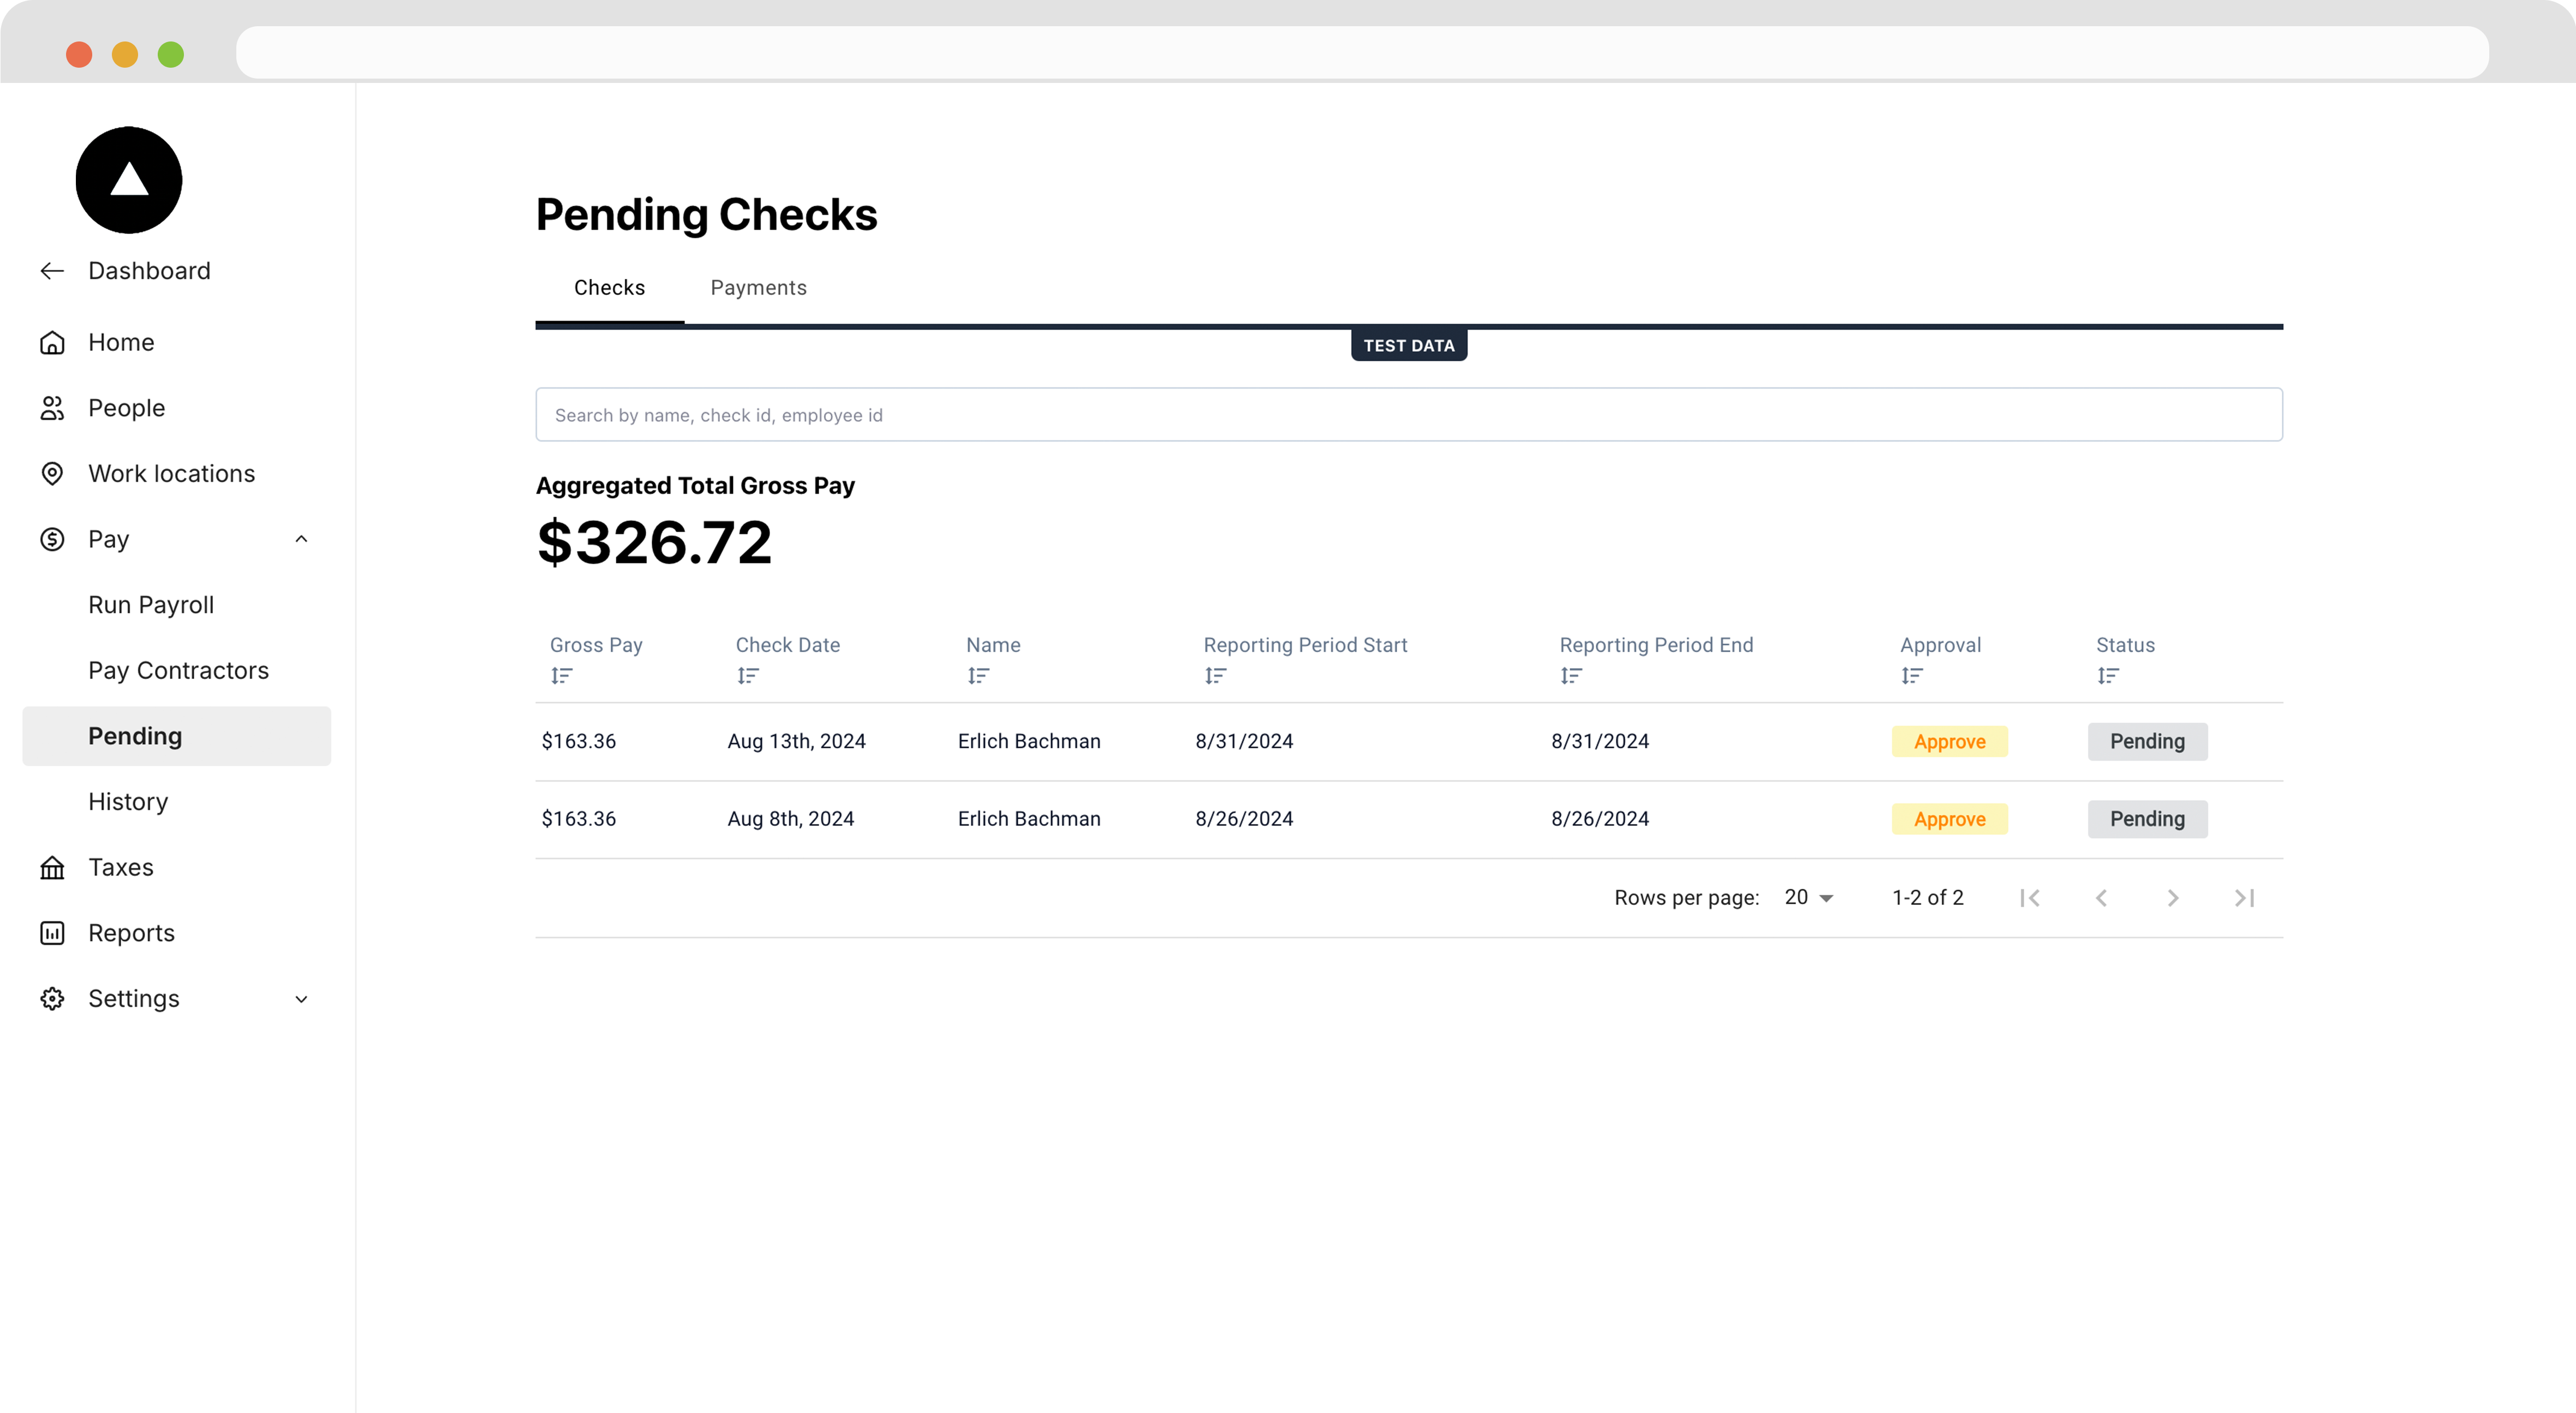Click the People users icon
This screenshot has height=1413, width=2576.
pos(52,408)
